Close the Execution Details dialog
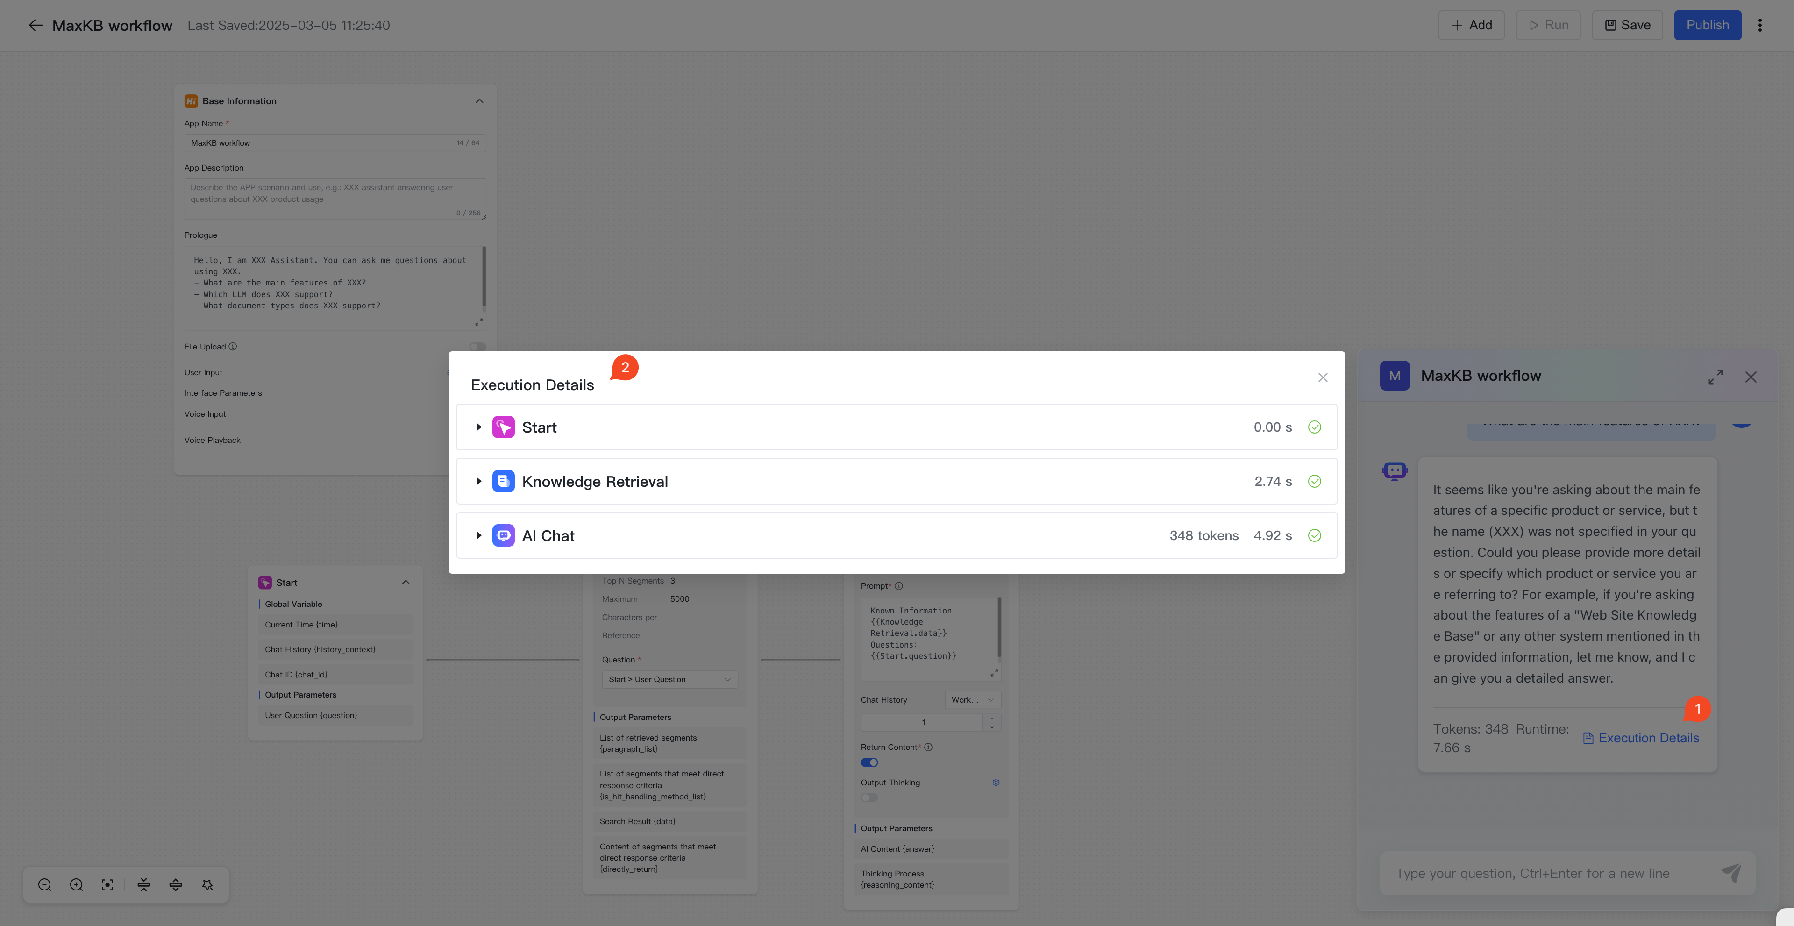The height and width of the screenshot is (926, 1794). tap(1323, 378)
